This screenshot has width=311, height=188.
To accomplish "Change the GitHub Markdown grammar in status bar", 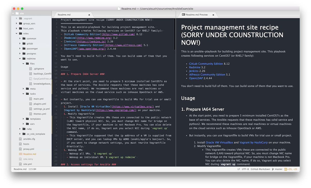I will (x=259, y=169).
